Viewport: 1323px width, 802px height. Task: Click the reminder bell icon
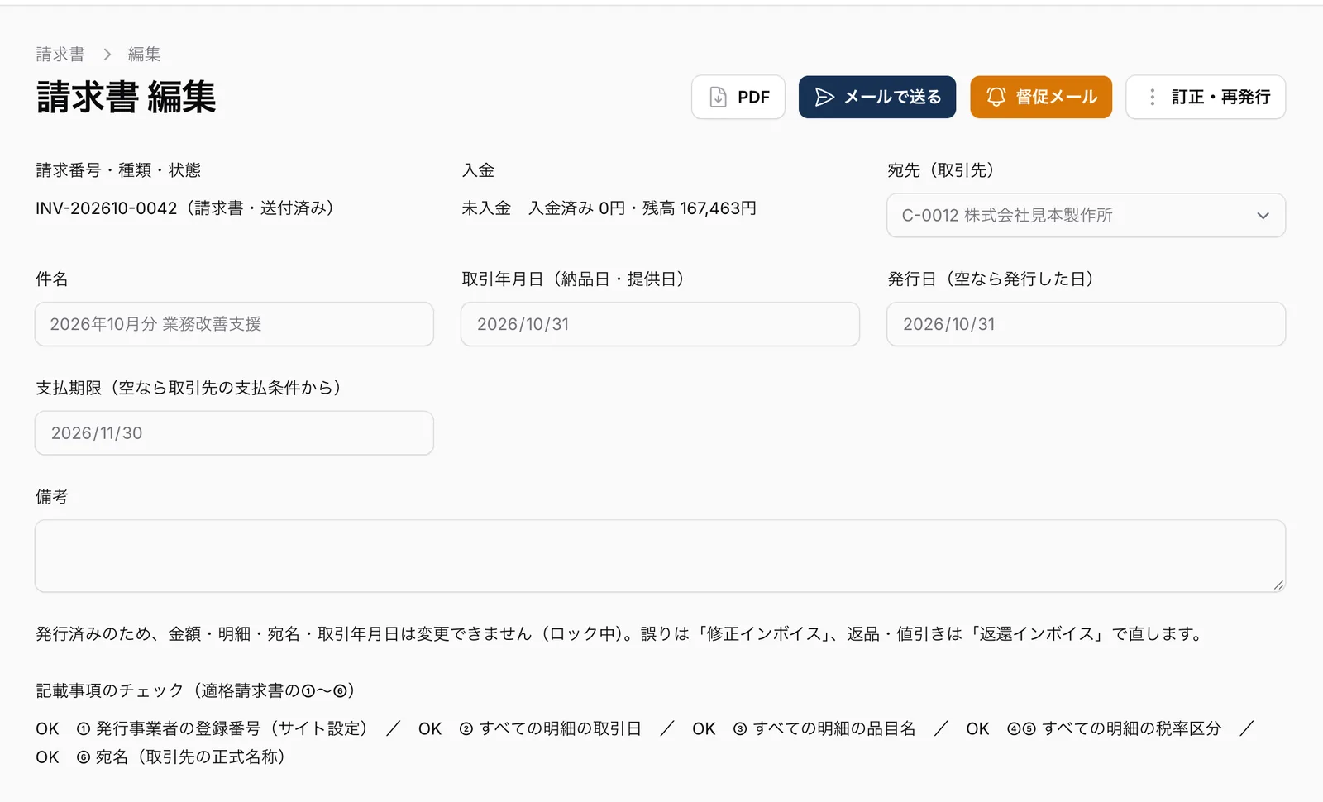pyautogui.click(x=996, y=98)
